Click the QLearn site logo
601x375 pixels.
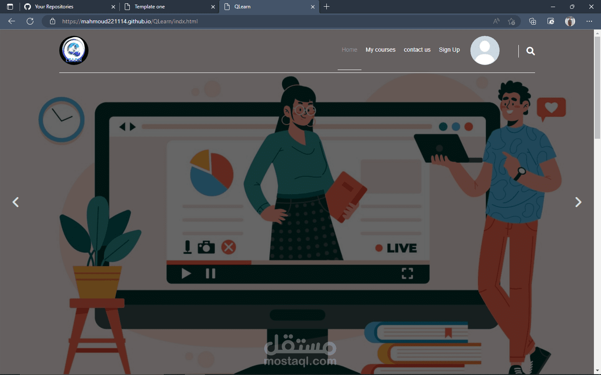point(73,50)
